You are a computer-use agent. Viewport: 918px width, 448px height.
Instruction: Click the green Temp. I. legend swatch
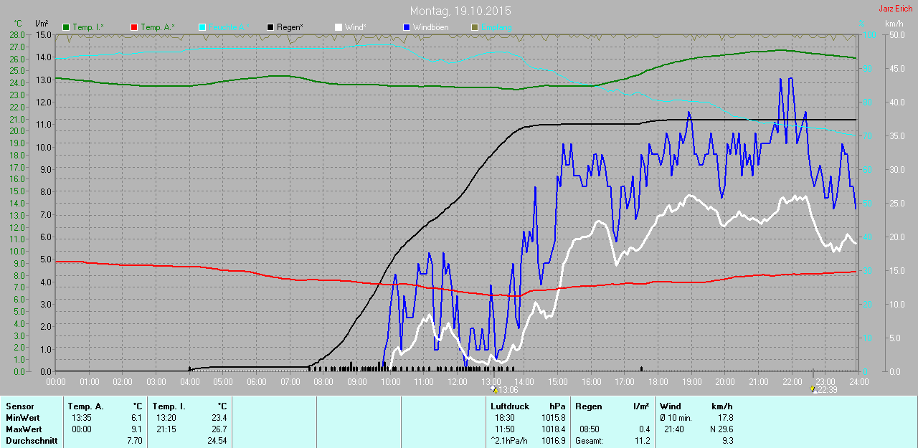click(66, 27)
